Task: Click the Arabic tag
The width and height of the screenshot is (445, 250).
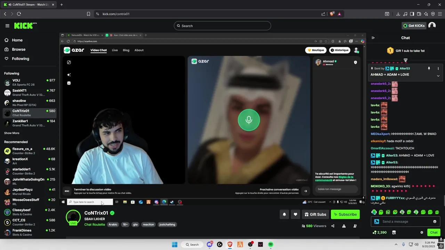Action: 113,225
